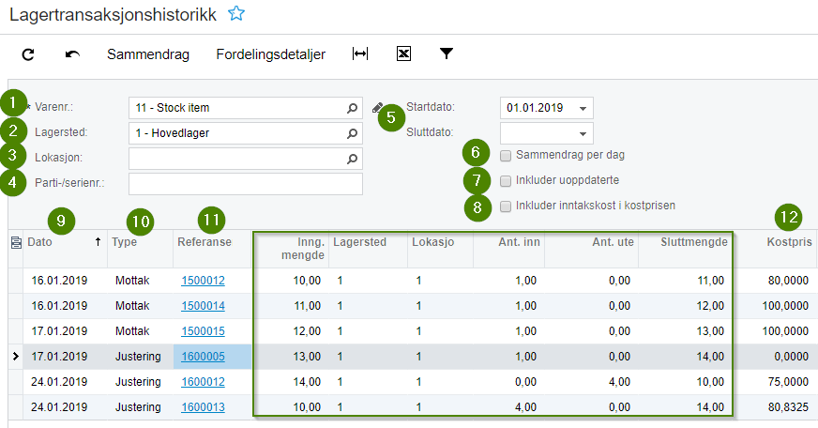Screen dimensions: 818x428
Task: Click the Type column header
Action: 141,249
